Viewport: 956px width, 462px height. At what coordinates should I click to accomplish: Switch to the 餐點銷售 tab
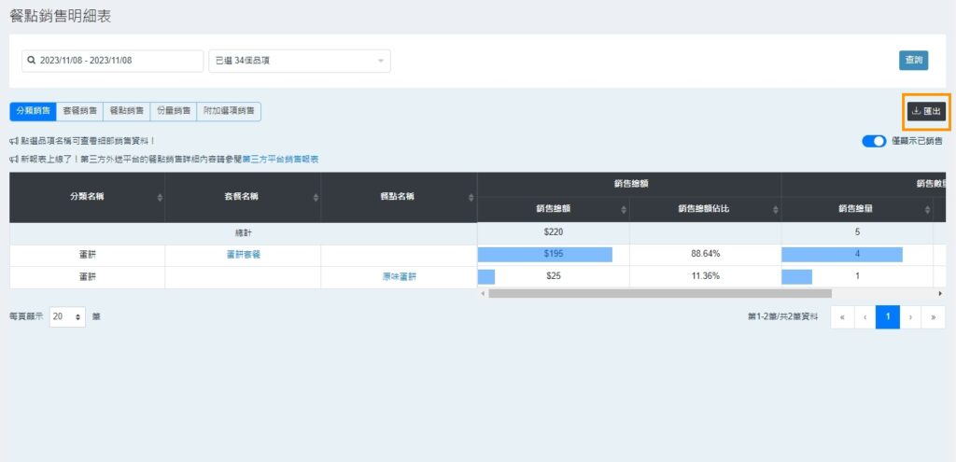point(126,111)
